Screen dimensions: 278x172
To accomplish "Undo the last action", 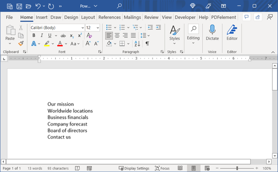I will [x=38, y=6].
